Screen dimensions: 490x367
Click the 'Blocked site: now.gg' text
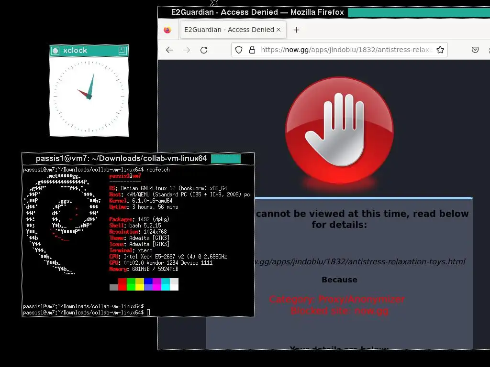point(339,311)
